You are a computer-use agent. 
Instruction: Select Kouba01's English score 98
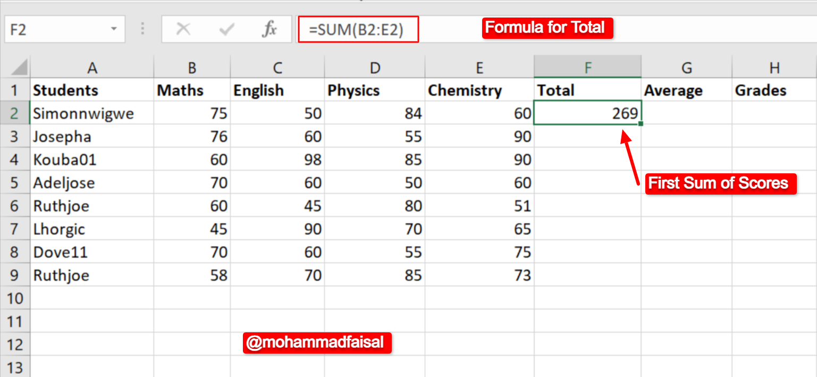pos(277,160)
